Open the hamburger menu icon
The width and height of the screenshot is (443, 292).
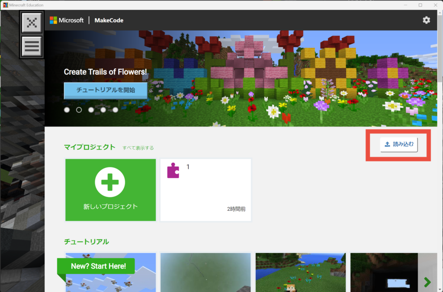tap(32, 46)
